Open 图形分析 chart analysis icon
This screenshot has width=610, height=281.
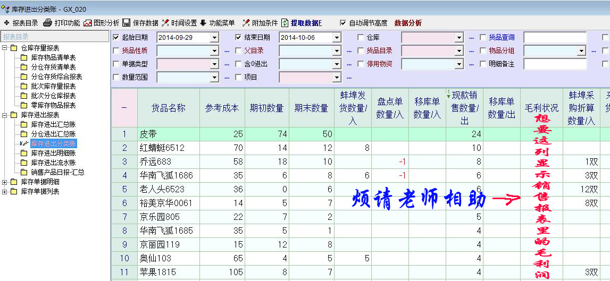(88, 23)
